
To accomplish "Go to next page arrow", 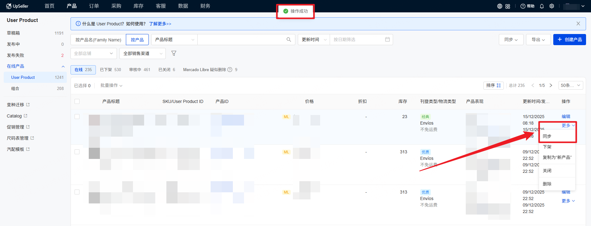I will 551,85.
